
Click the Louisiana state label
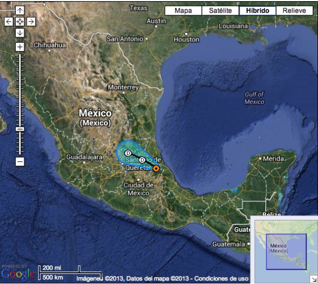tap(233, 26)
